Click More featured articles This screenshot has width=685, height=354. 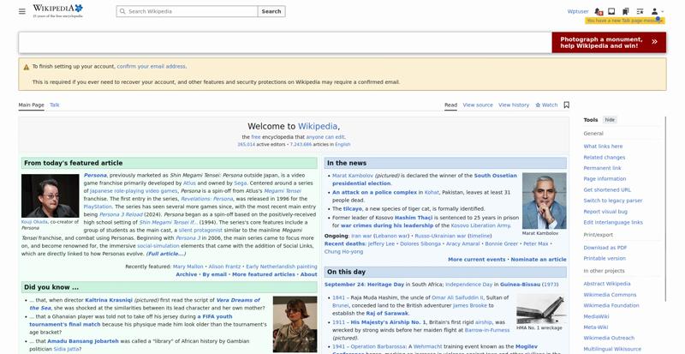pyautogui.click(x=264, y=274)
